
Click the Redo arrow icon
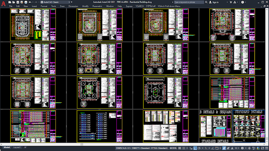[36, 2]
